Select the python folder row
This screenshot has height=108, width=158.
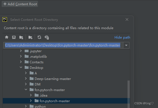point(66,106)
